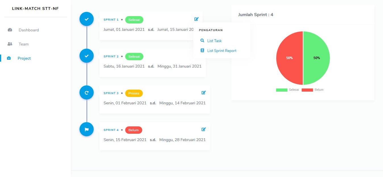Click Sprint 1 checkmark timeline circle

[87, 19]
